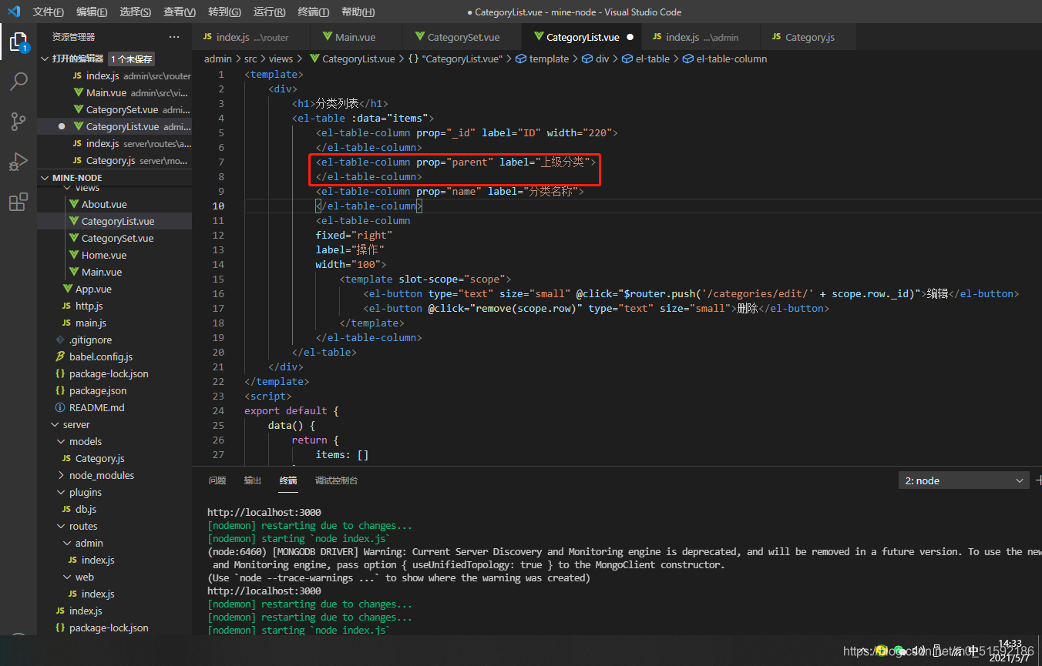Open the Extensions view icon
1042x666 pixels.
pos(18,202)
